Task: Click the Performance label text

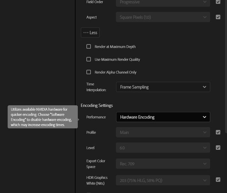Action: [96, 117]
